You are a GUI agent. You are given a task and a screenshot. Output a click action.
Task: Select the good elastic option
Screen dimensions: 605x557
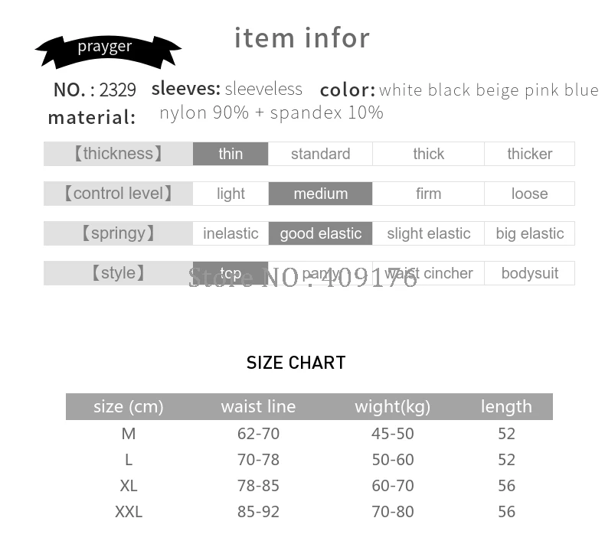[x=320, y=233]
